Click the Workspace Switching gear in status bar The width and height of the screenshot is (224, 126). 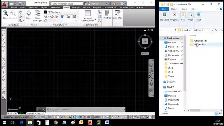coord(131,117)
